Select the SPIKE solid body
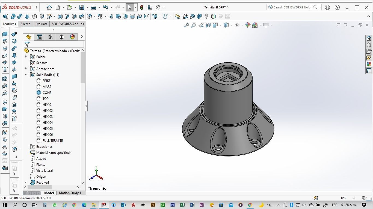This screenshot has width=373, height=209. click(46, 81)
